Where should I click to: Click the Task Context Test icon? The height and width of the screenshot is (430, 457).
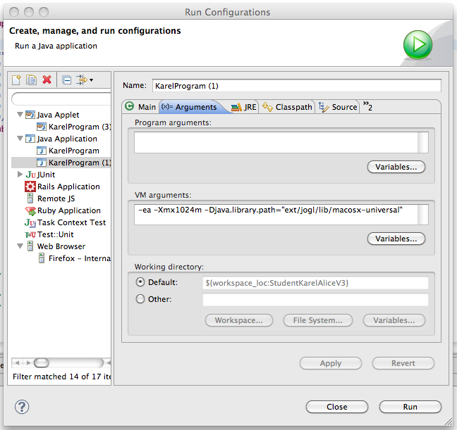click(x=30, y=222)
